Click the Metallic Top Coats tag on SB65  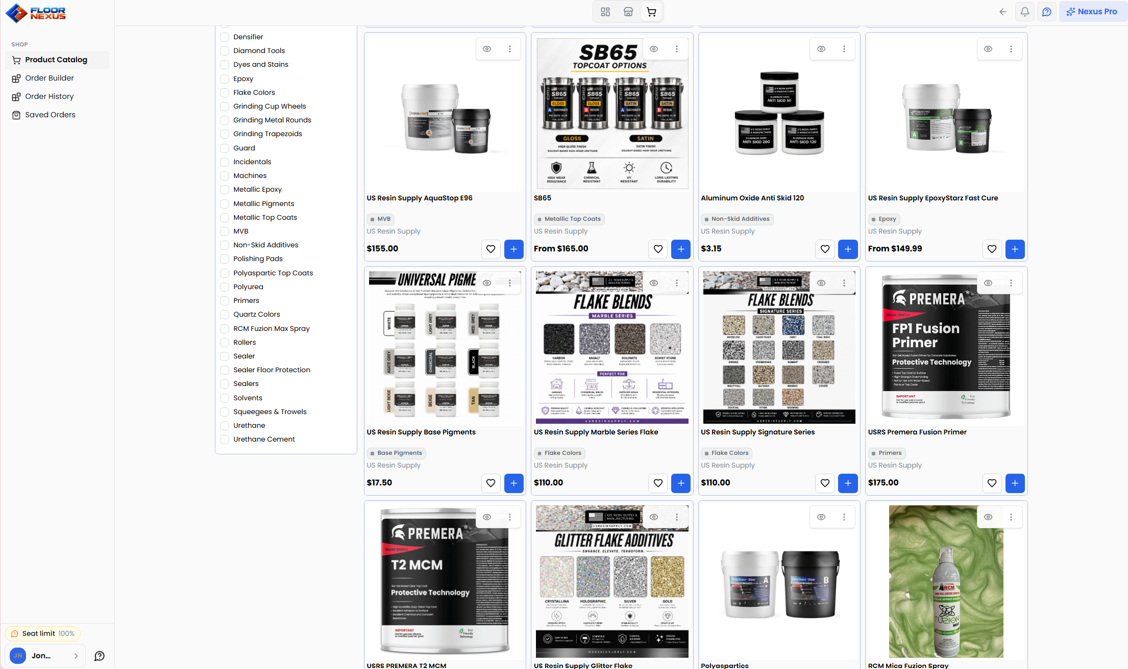click(x=569, y=219)
